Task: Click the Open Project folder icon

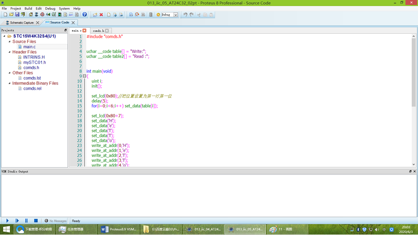Action: [11, 15]
